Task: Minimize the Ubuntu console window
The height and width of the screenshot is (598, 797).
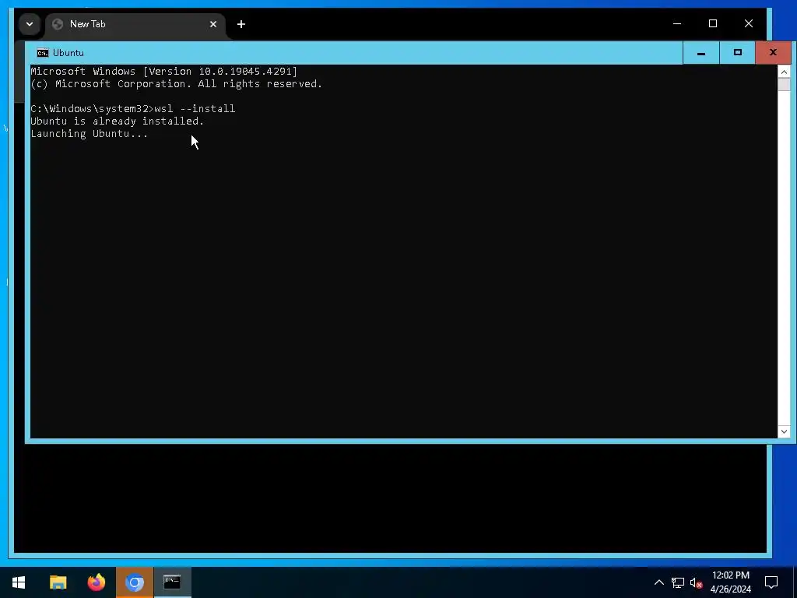Action: (x=701, y=53)
